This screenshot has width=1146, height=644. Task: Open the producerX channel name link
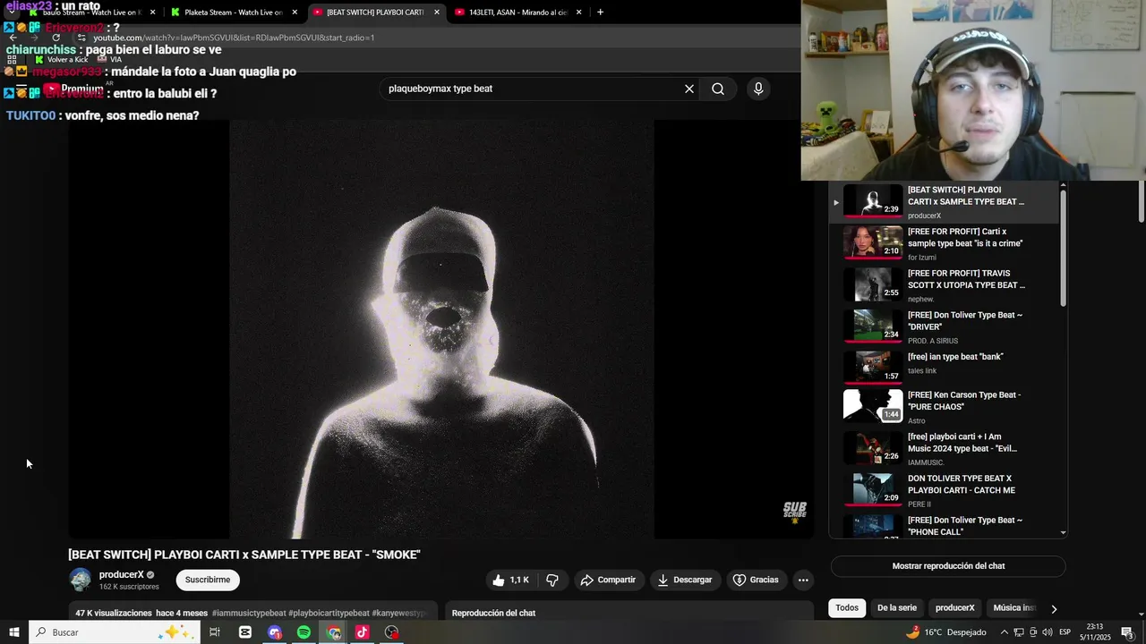tap(121, 575)
